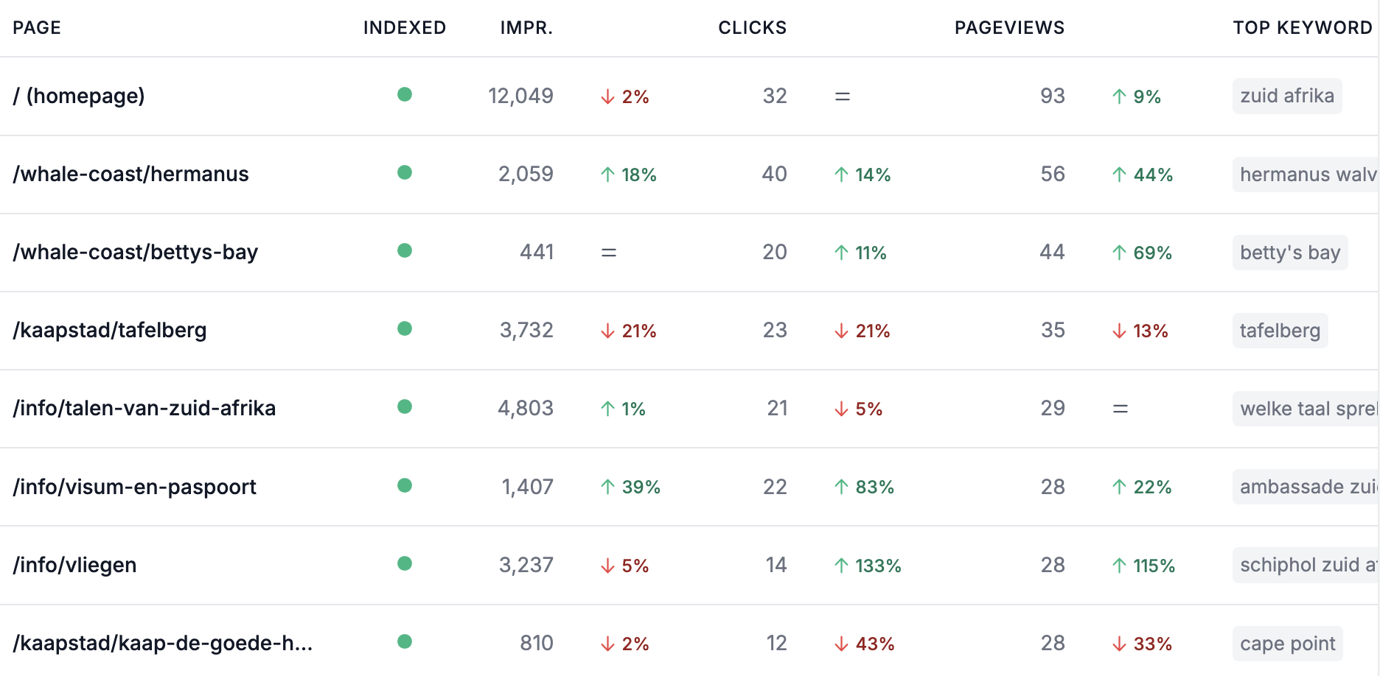Screen dimensions: 1380x676
Task: Sort the table by PAGEVIEWS header
Action: pyautogui.click(x=1009, y=28)
